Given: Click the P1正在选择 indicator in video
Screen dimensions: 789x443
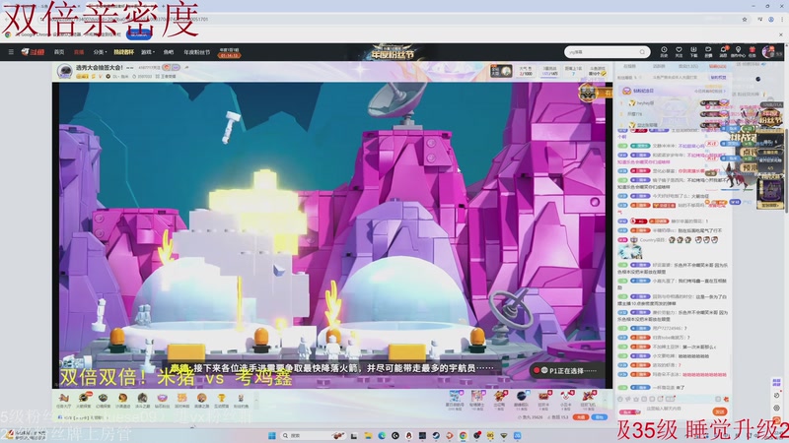Looking at the screenshot, I should pos(568,371).
